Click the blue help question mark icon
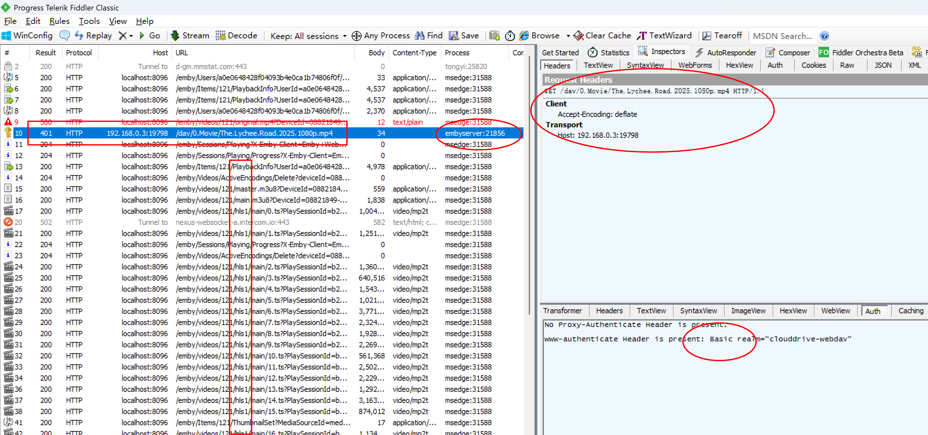 [824, 36]
